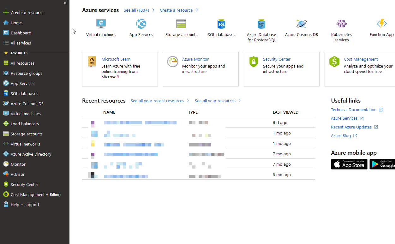Viewport: 395px width, 244px height.
Task: Open Azure Active Directory in the sidebar
Action: [x=31, y=154]
